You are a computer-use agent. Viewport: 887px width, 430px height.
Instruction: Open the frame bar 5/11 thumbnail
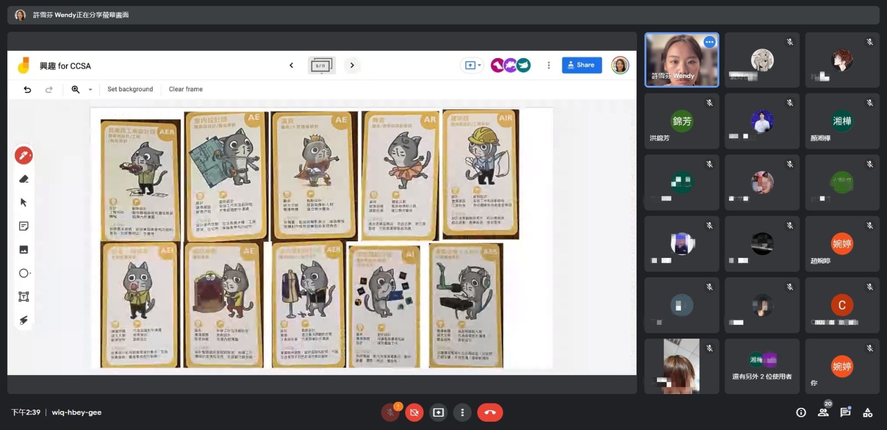point(322,65)
